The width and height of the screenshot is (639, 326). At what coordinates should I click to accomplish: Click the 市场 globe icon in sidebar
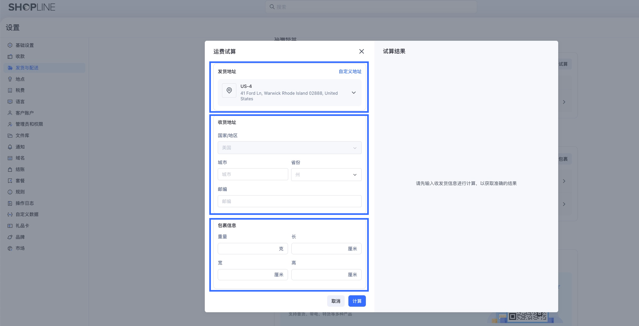coord(10,248)
